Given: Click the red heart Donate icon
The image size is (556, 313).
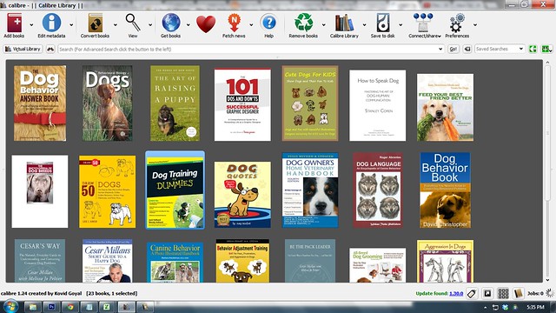Looking at the screenshot, I should [x=206, y=24].
